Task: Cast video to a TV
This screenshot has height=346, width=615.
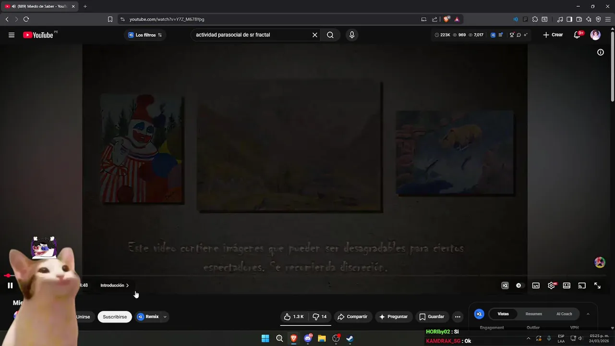Action: coord(582,285)
